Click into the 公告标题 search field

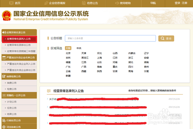coord(110,38)
